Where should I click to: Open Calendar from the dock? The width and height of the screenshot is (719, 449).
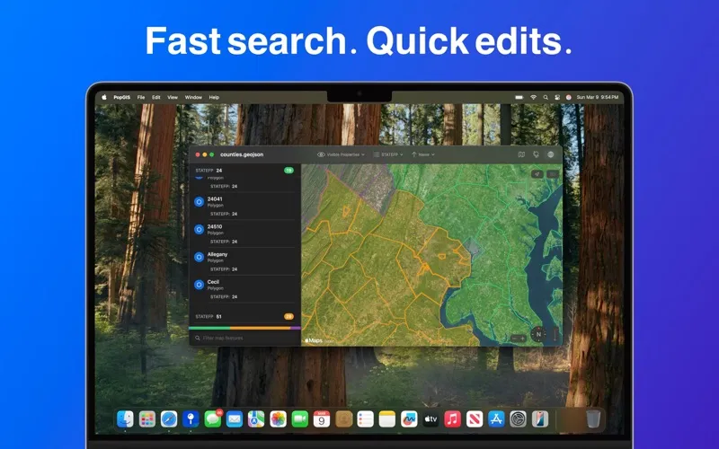(x=322, y=418)
